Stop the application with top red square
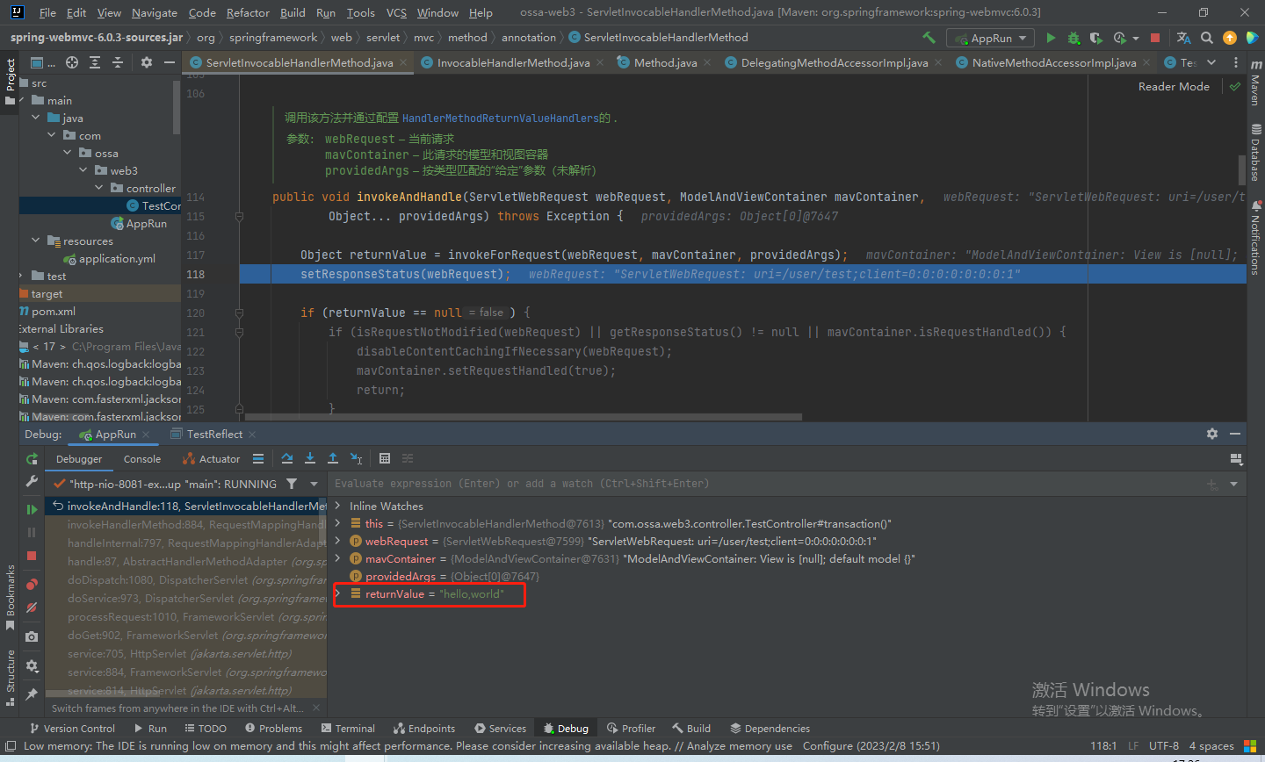1265x762 pixels. (1155, 38)
